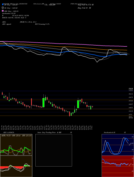This screenshot has width=134, height=177.
Task: Click the '(MGR) 9.1, 25.4, 21.1' ADX values
Action: 28,22
